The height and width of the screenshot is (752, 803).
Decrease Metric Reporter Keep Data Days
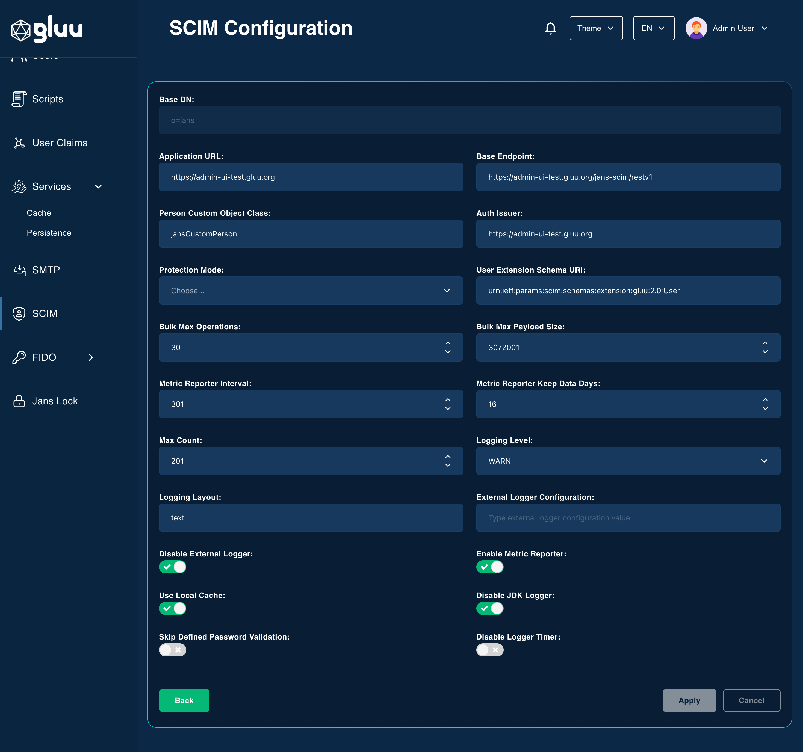pos(765,409)
